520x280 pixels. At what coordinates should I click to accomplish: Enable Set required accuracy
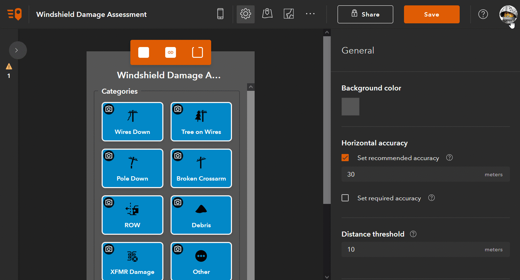point(345,198)
